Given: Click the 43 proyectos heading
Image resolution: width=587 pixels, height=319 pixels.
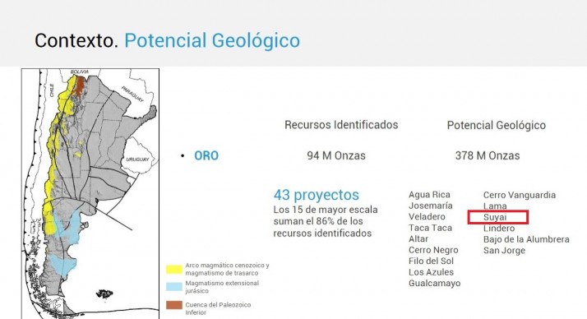Looking at the screenshot, I should [x=316, y=195].
